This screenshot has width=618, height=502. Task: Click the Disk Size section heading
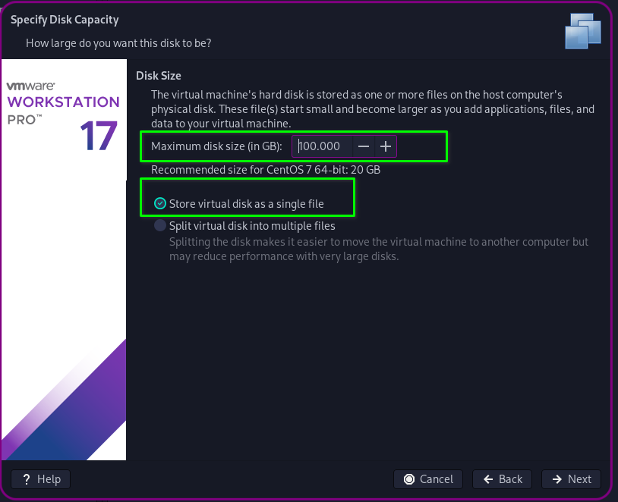click(x=158, y=76)
